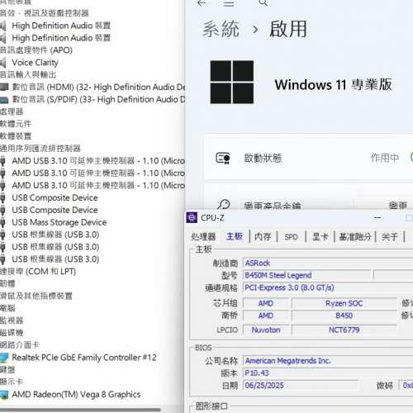Screen dimensions: 413x413
Task: Click the ASRock manufacturer field
Action: click(x=328, y=263)
